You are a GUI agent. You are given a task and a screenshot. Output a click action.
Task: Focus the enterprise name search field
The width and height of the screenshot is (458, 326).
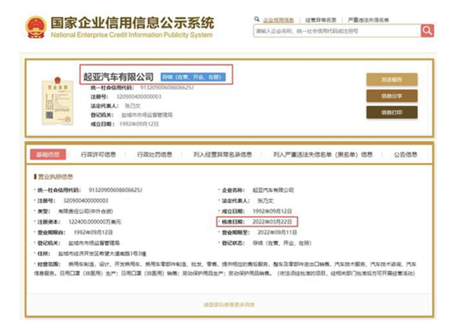tap(337, 31)
